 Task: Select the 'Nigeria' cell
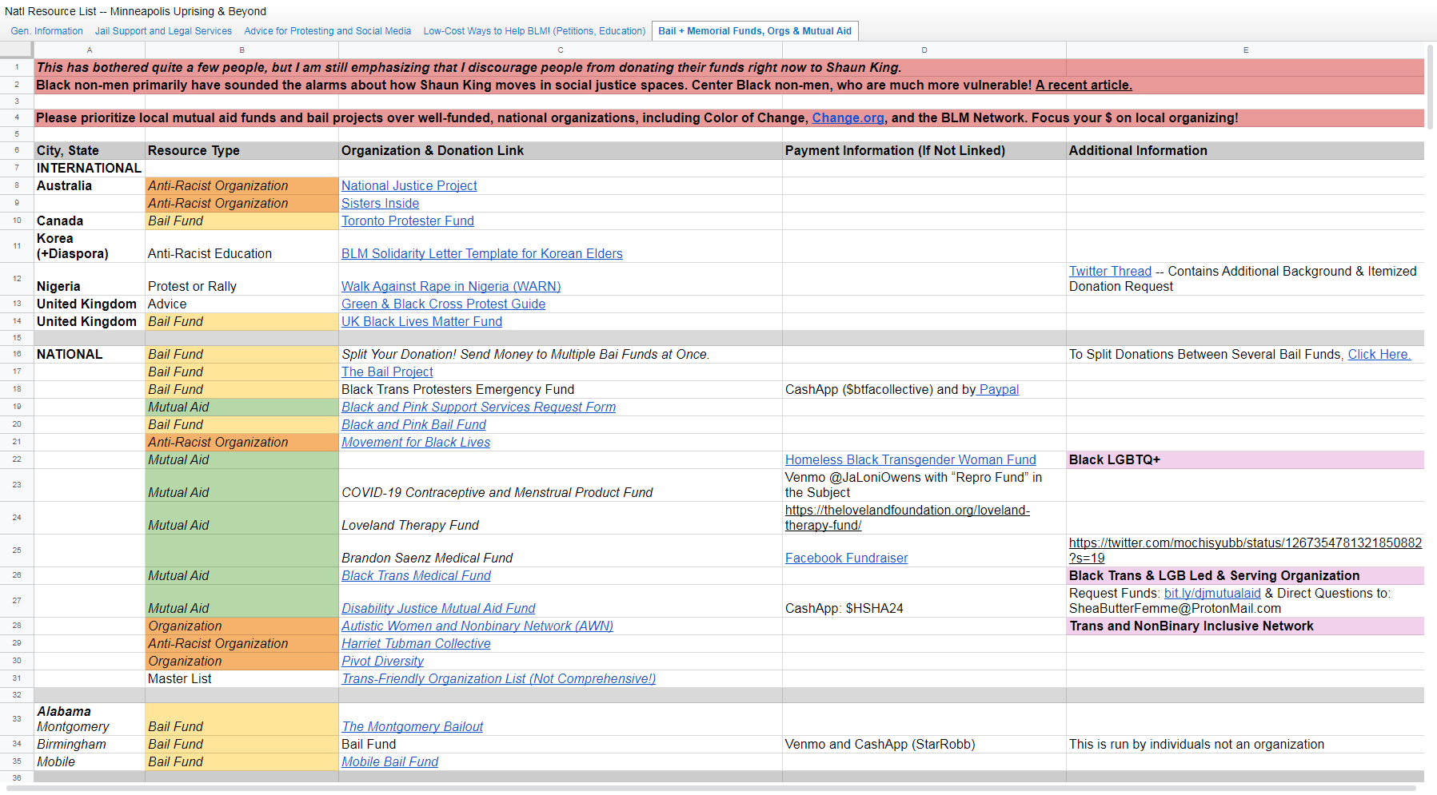(x=90, y=279)
